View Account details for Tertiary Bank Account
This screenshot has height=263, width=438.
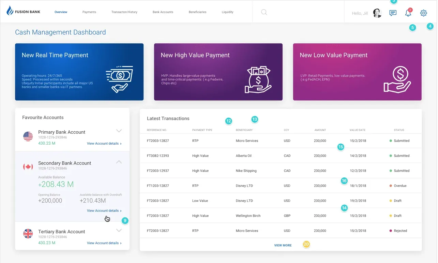tap(104, 243)
